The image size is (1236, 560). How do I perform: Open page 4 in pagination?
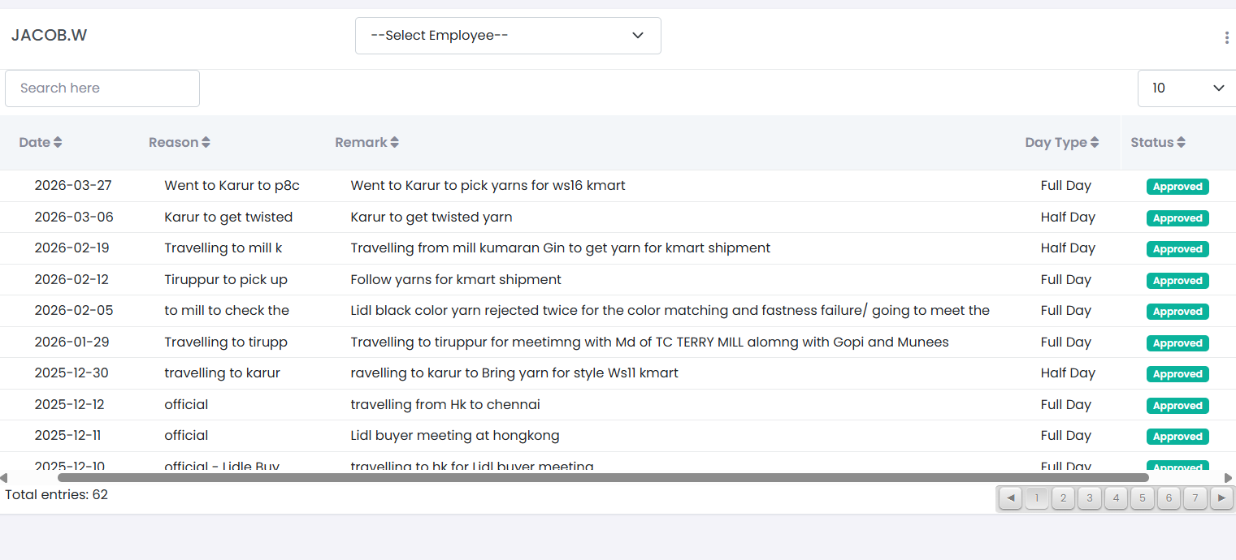[1116, 498]
